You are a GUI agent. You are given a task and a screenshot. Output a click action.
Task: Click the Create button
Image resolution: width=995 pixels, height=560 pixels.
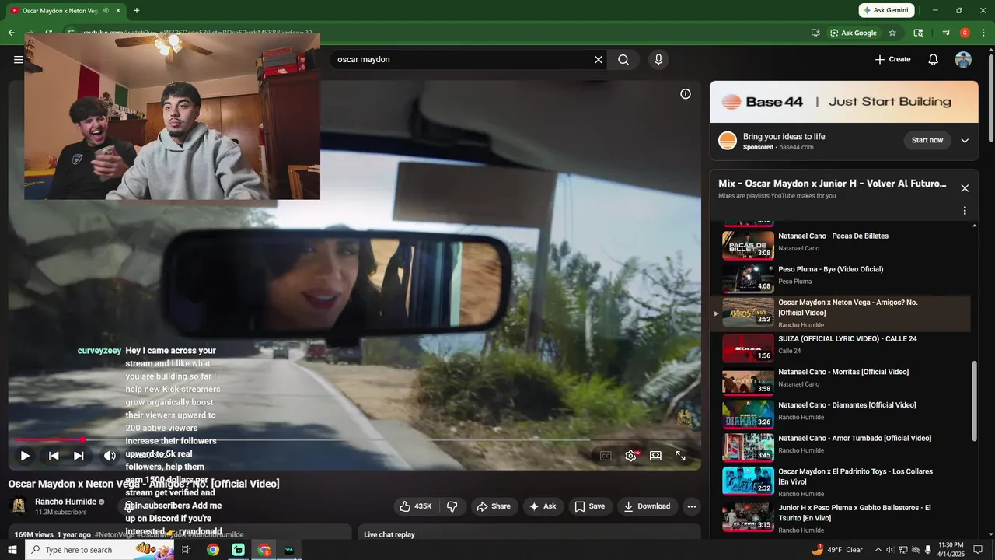point(892,59)
